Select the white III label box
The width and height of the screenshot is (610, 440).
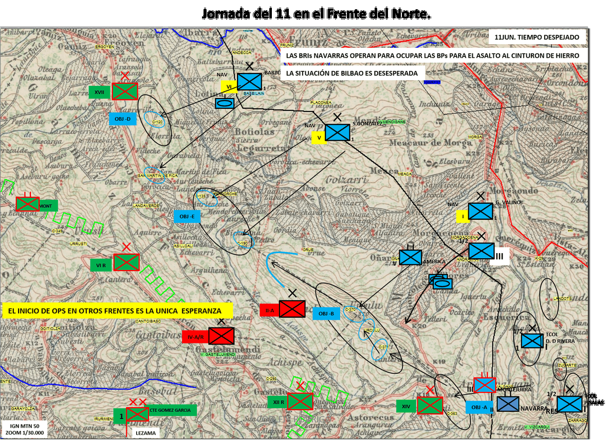point(500,256)
